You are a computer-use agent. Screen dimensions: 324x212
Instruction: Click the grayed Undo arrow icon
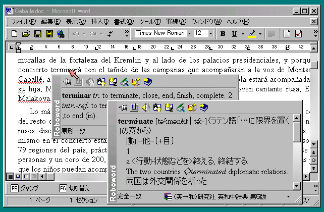pyautogui.click(x=76, y=34)
